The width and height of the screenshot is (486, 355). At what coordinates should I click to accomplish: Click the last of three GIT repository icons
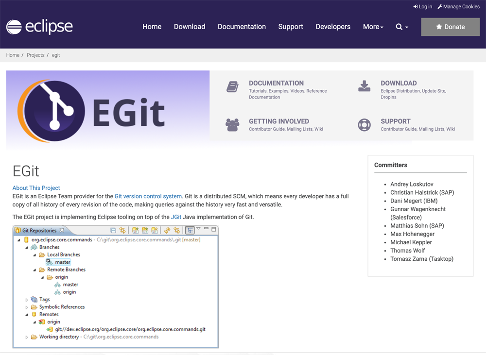click(155, 230)
